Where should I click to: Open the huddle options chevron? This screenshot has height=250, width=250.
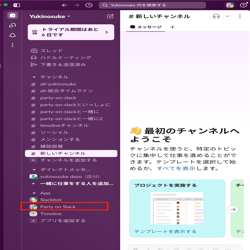(227, 16)
